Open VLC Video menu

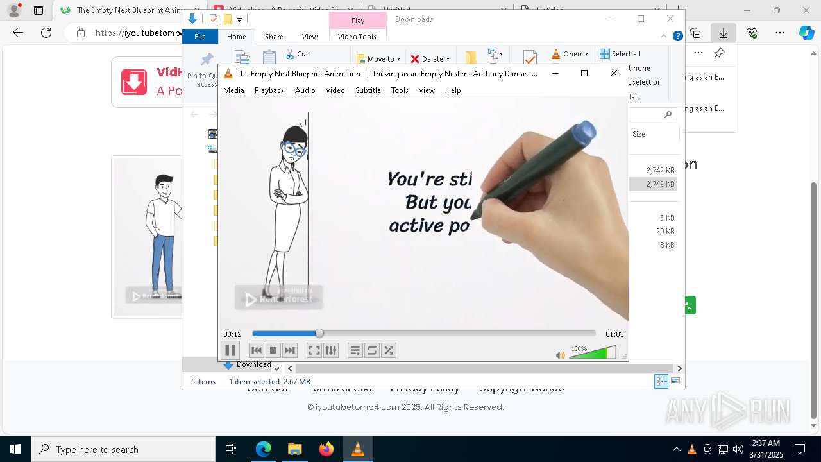pyautogui.click(x=335, y=90)
